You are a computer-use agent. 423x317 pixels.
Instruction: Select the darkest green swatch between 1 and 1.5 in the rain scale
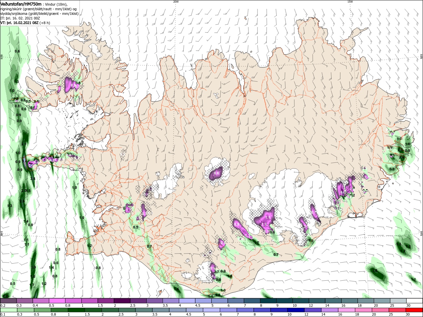(x=77, y=310)
